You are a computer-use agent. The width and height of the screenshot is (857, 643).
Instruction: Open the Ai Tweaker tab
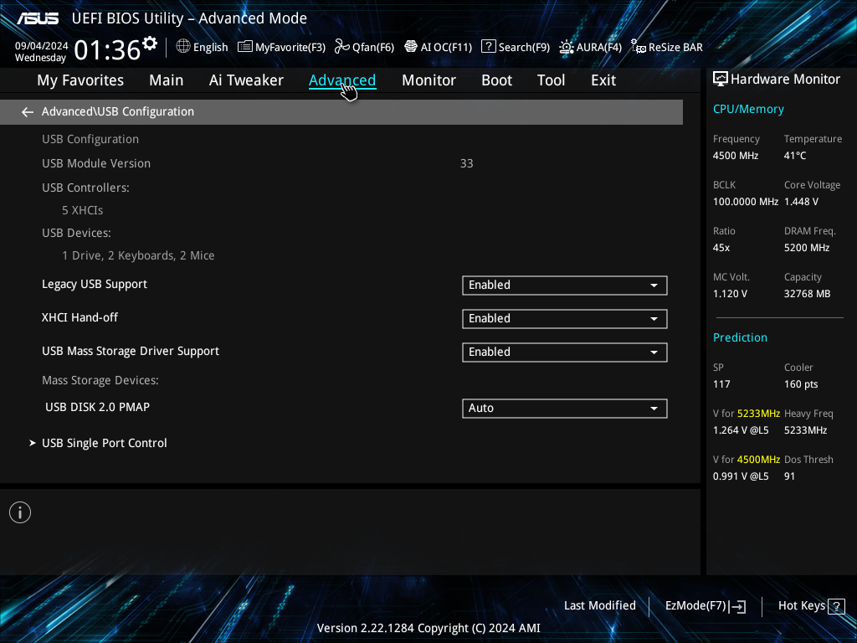[246, 80]
